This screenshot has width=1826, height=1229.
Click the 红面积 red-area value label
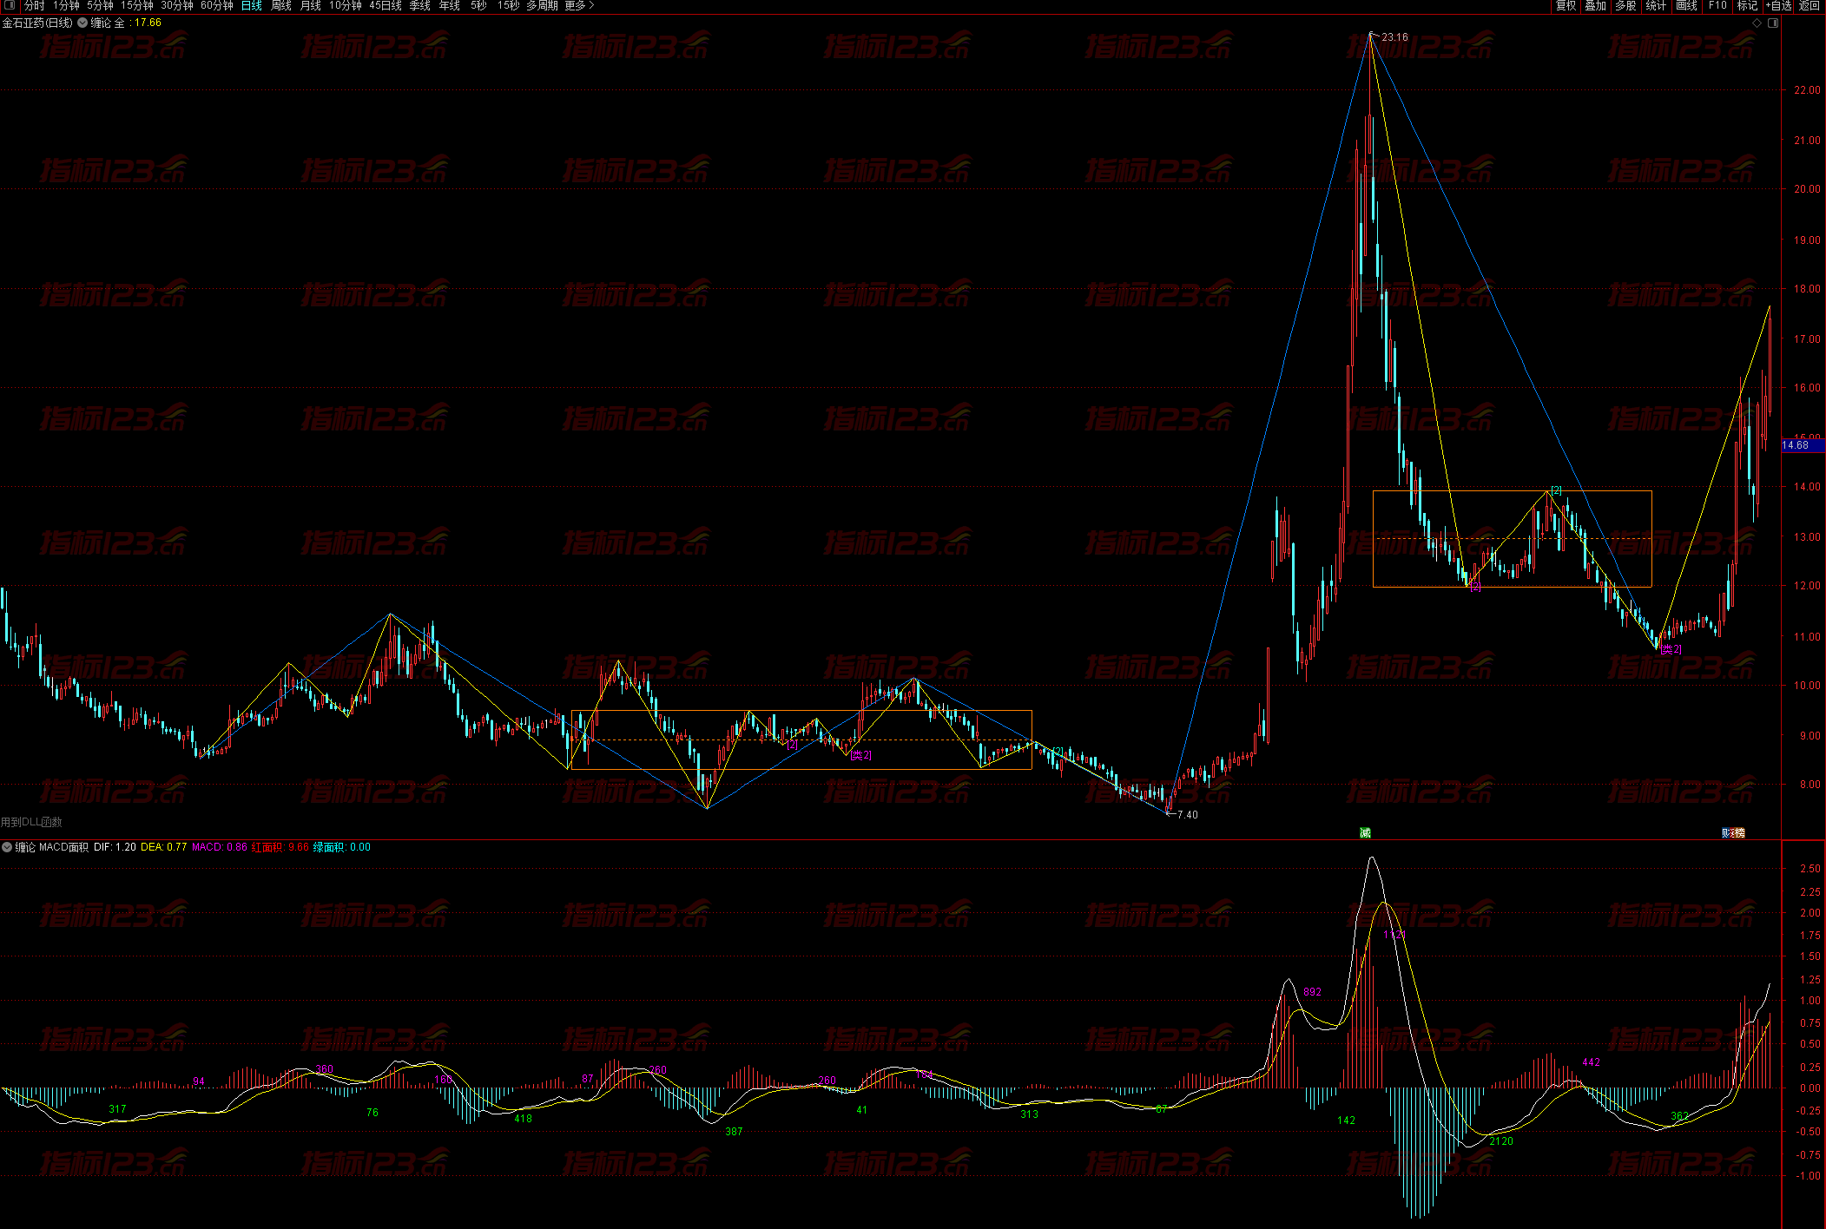pos(280,847)
